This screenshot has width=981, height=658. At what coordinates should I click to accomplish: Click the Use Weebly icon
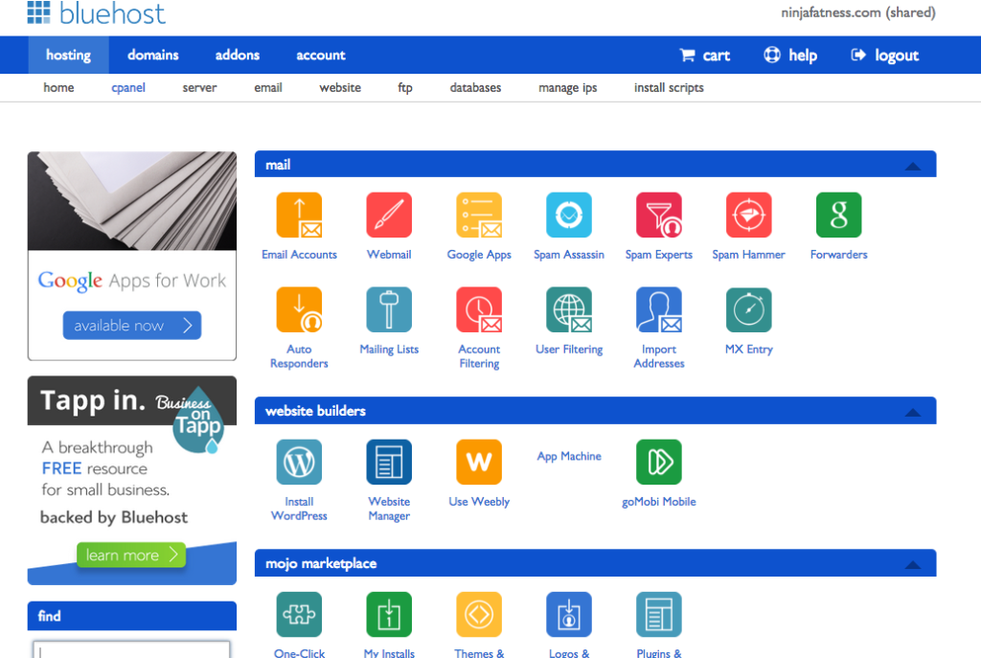click(479, 463)
